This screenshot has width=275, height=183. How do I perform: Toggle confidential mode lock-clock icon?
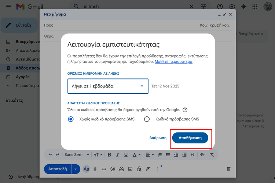[139, 169]
